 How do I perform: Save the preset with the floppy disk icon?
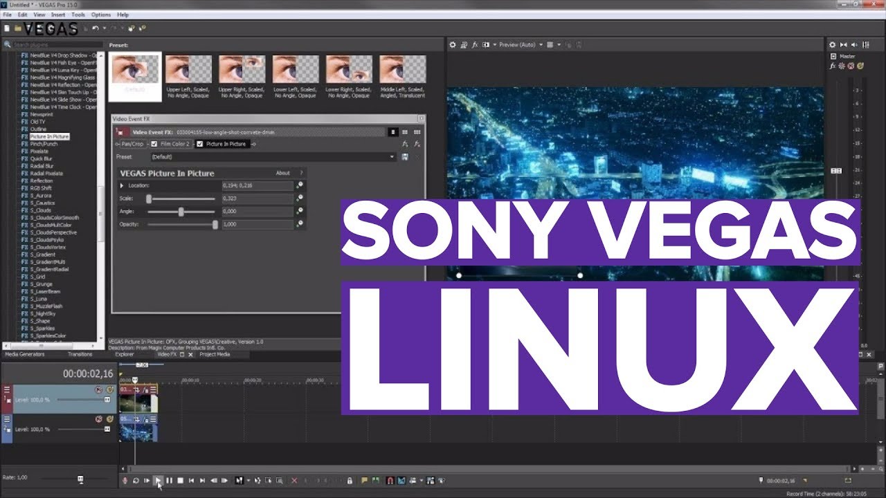[x=405, y=157]
